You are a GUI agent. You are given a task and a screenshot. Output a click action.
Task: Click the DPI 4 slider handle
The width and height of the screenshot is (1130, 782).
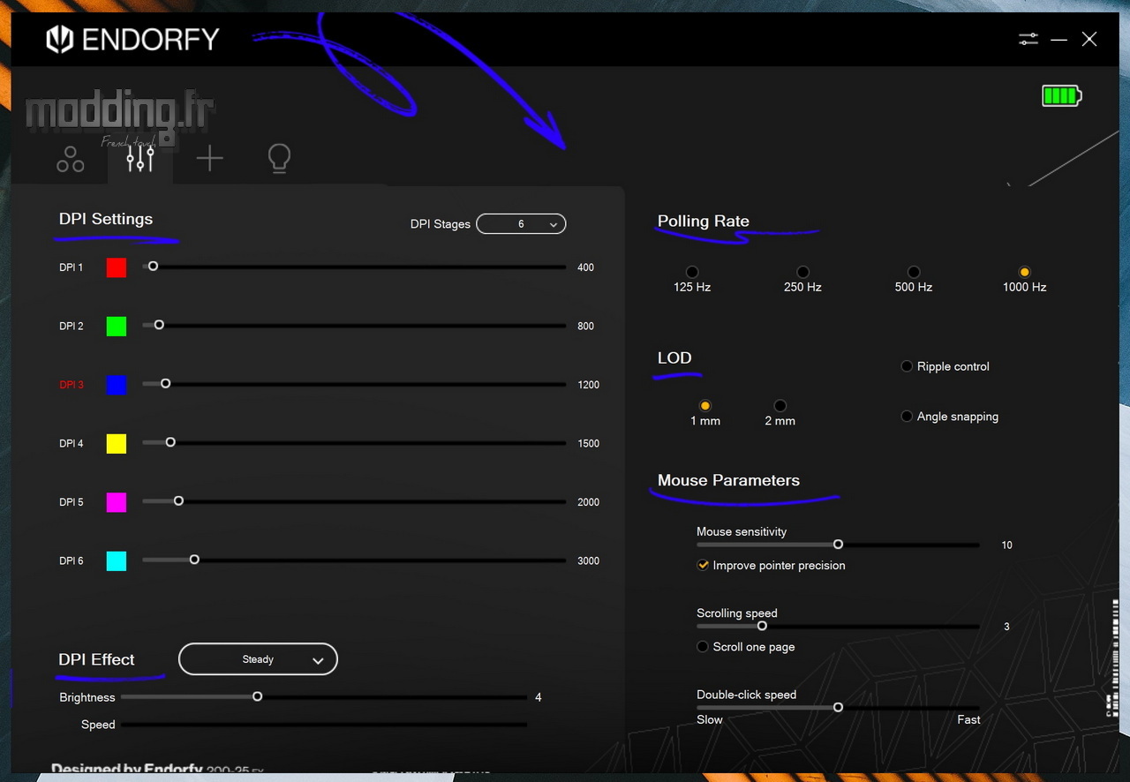click(x=170, y=442)
